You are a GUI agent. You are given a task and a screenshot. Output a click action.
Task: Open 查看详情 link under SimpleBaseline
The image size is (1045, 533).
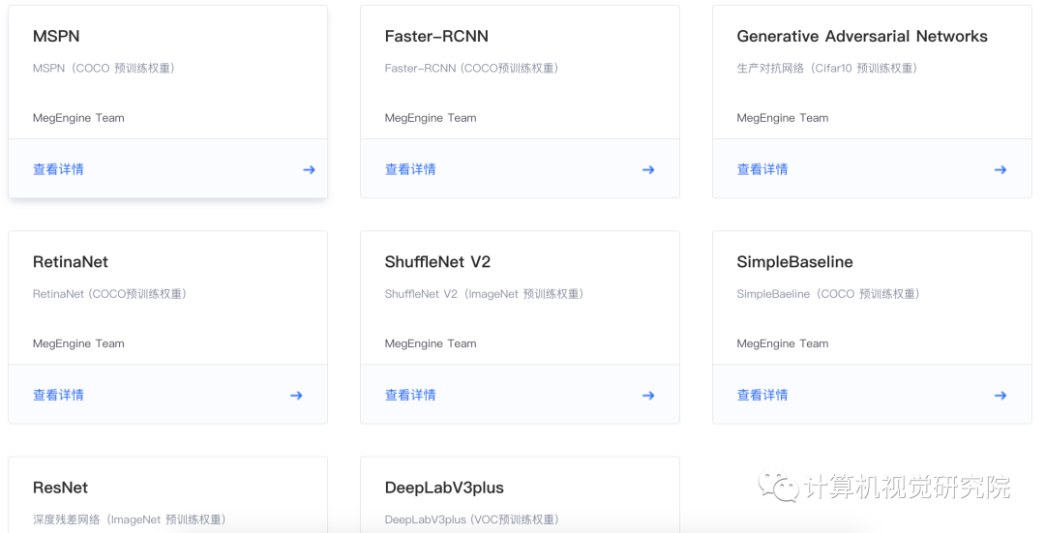tap(762, 396)
